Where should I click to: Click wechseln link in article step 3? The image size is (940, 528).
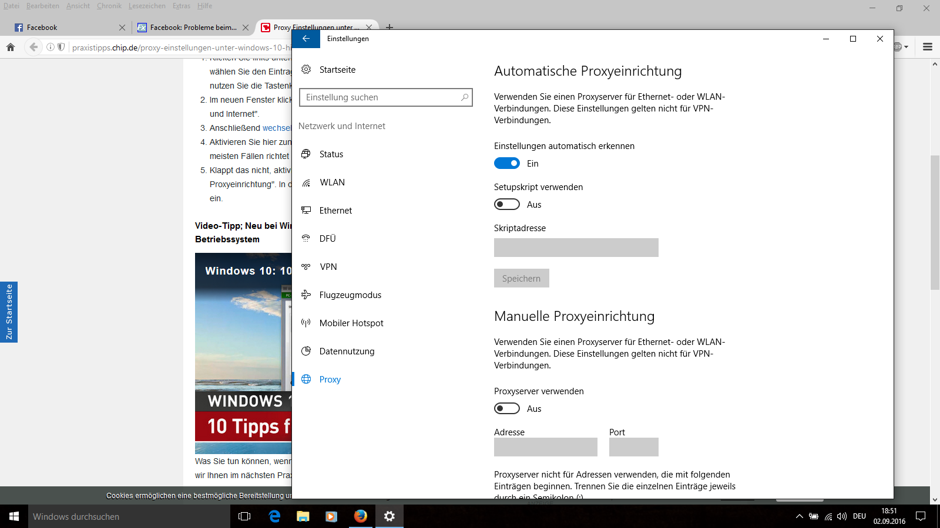pyautogui.click(x=277, y=128)
